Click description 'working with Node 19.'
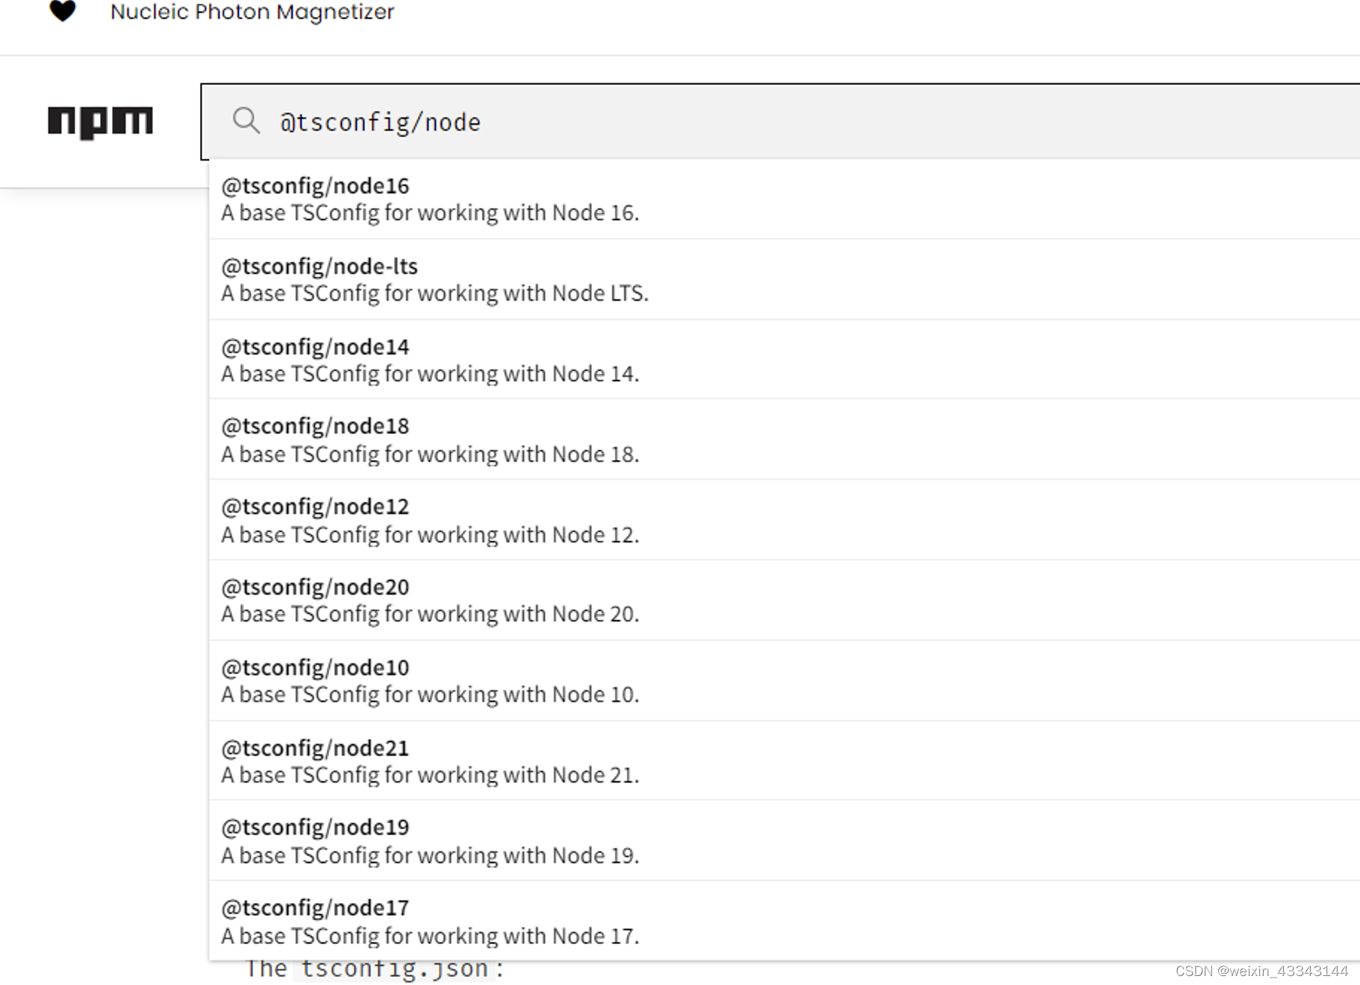 528,856
